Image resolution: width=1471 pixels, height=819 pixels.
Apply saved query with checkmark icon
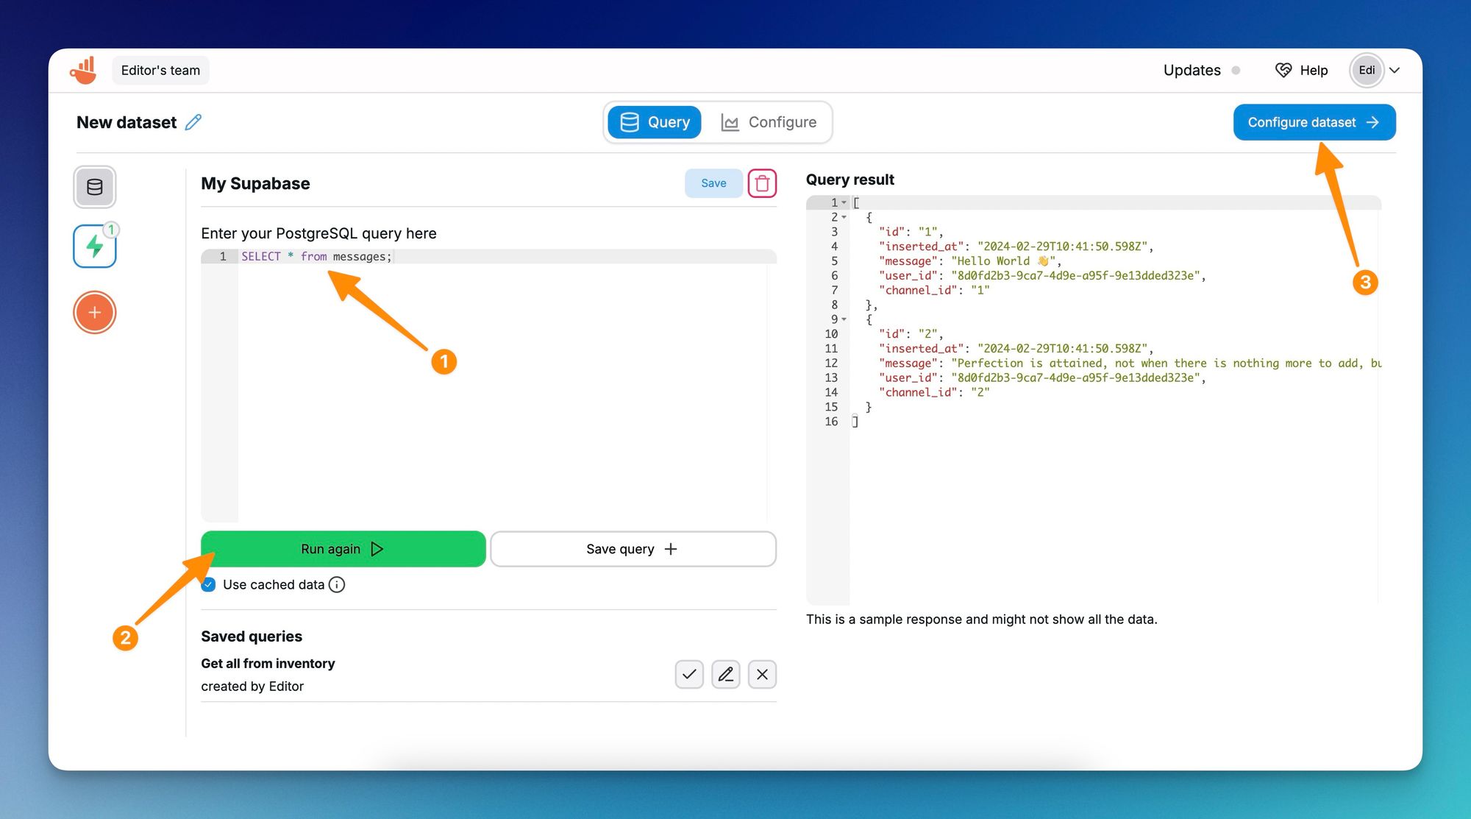689,674
